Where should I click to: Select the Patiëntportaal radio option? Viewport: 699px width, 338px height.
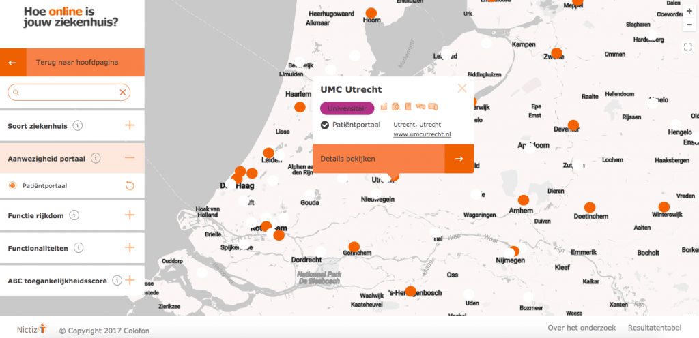[x=12, y=186]
